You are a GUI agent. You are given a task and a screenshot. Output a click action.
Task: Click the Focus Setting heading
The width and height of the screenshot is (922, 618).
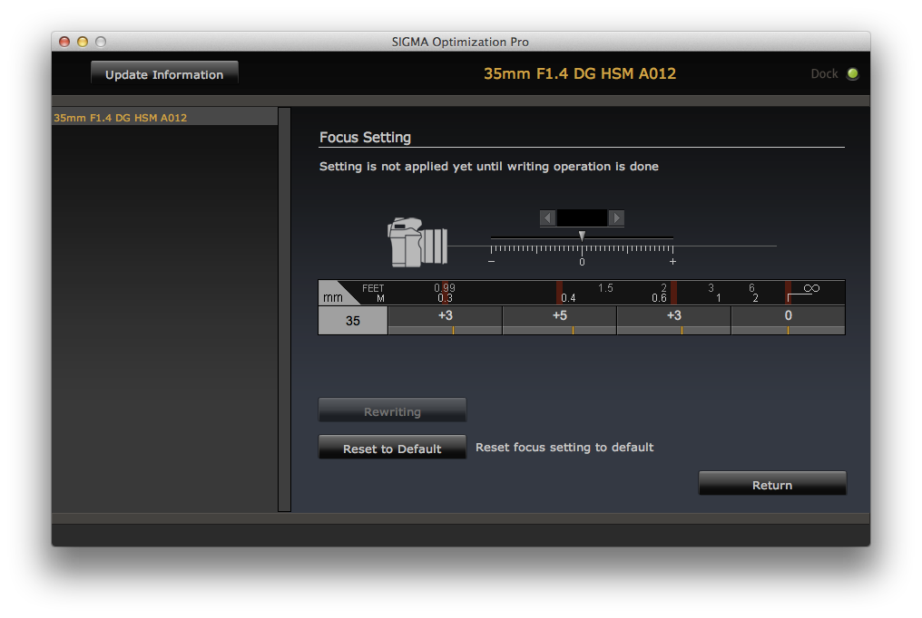click(x=365, y=138)
